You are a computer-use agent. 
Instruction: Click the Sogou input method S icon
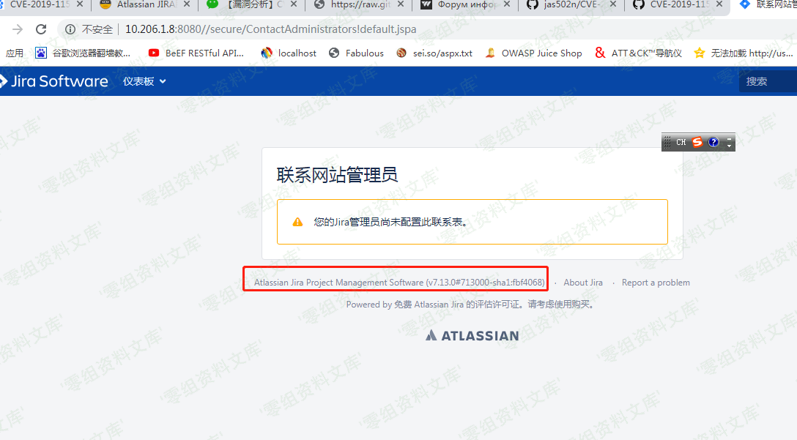pos(697,142)
